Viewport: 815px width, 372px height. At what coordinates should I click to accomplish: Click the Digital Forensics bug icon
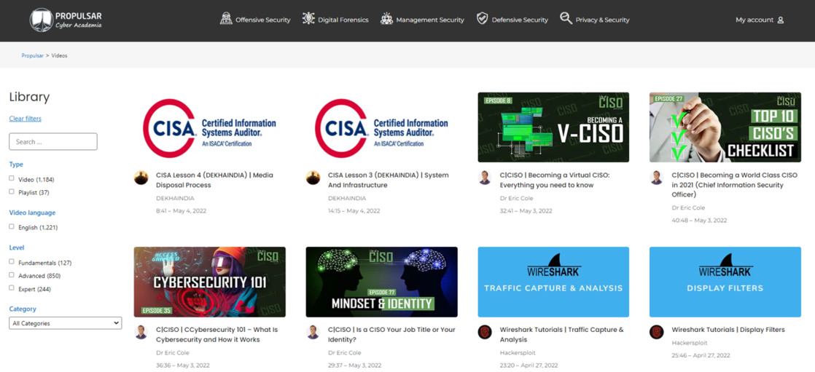pos(308,19)
